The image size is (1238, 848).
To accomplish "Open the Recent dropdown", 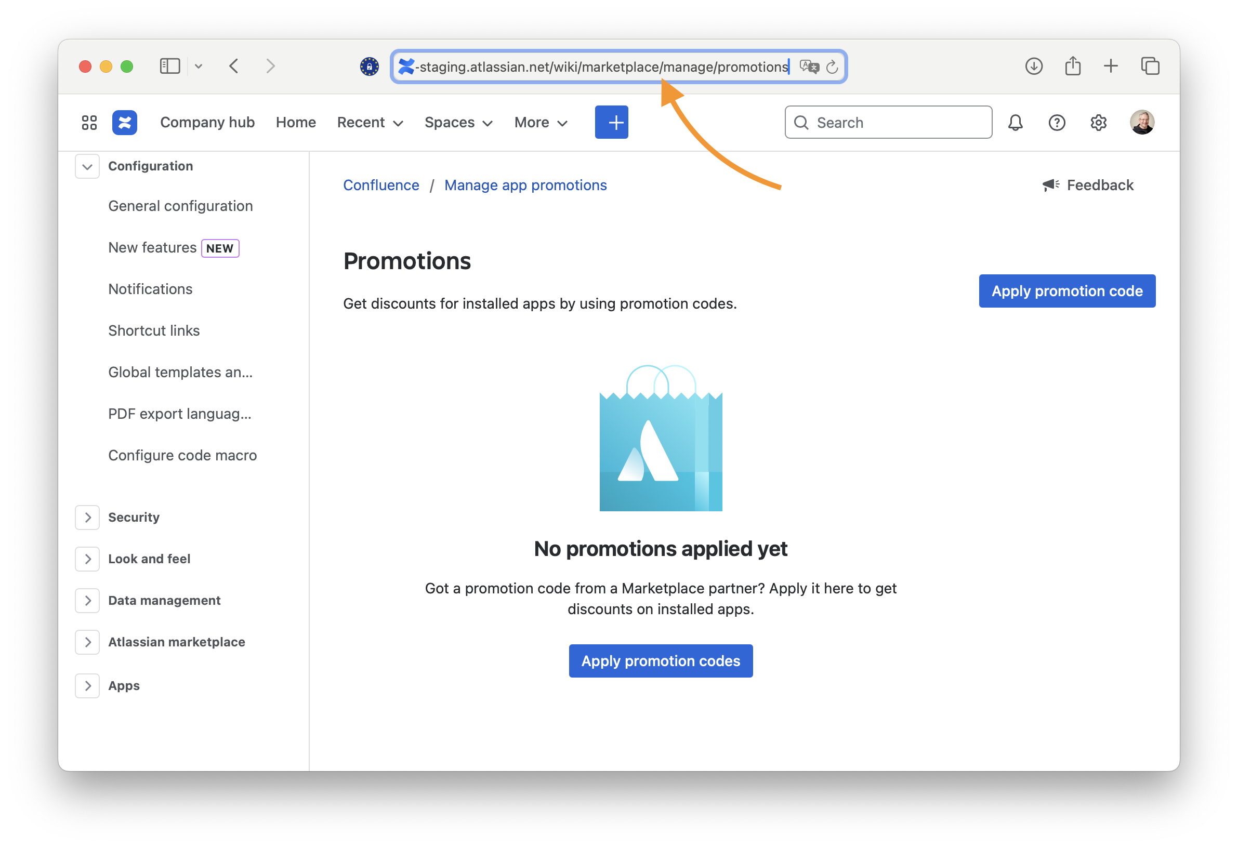I will (x=370, y=123).
